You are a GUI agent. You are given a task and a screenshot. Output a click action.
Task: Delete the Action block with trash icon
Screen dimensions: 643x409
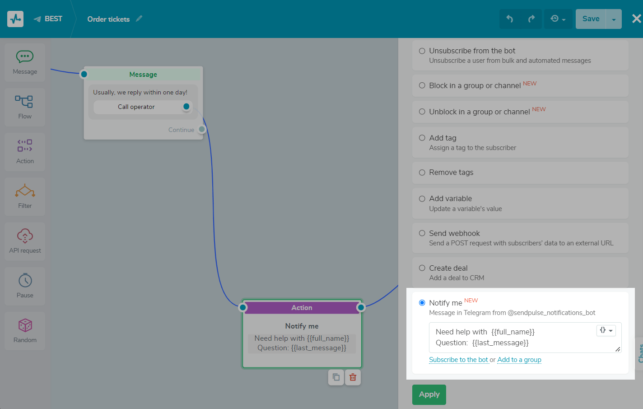[353, 377]
